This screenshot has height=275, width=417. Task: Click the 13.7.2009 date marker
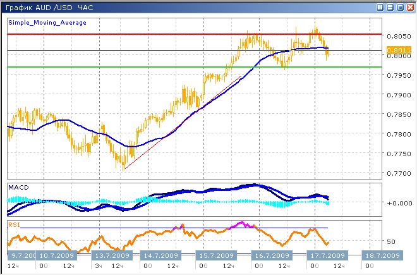(x=111, y=256)
